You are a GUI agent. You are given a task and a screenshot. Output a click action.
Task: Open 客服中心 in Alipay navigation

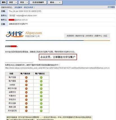(99, 36)
